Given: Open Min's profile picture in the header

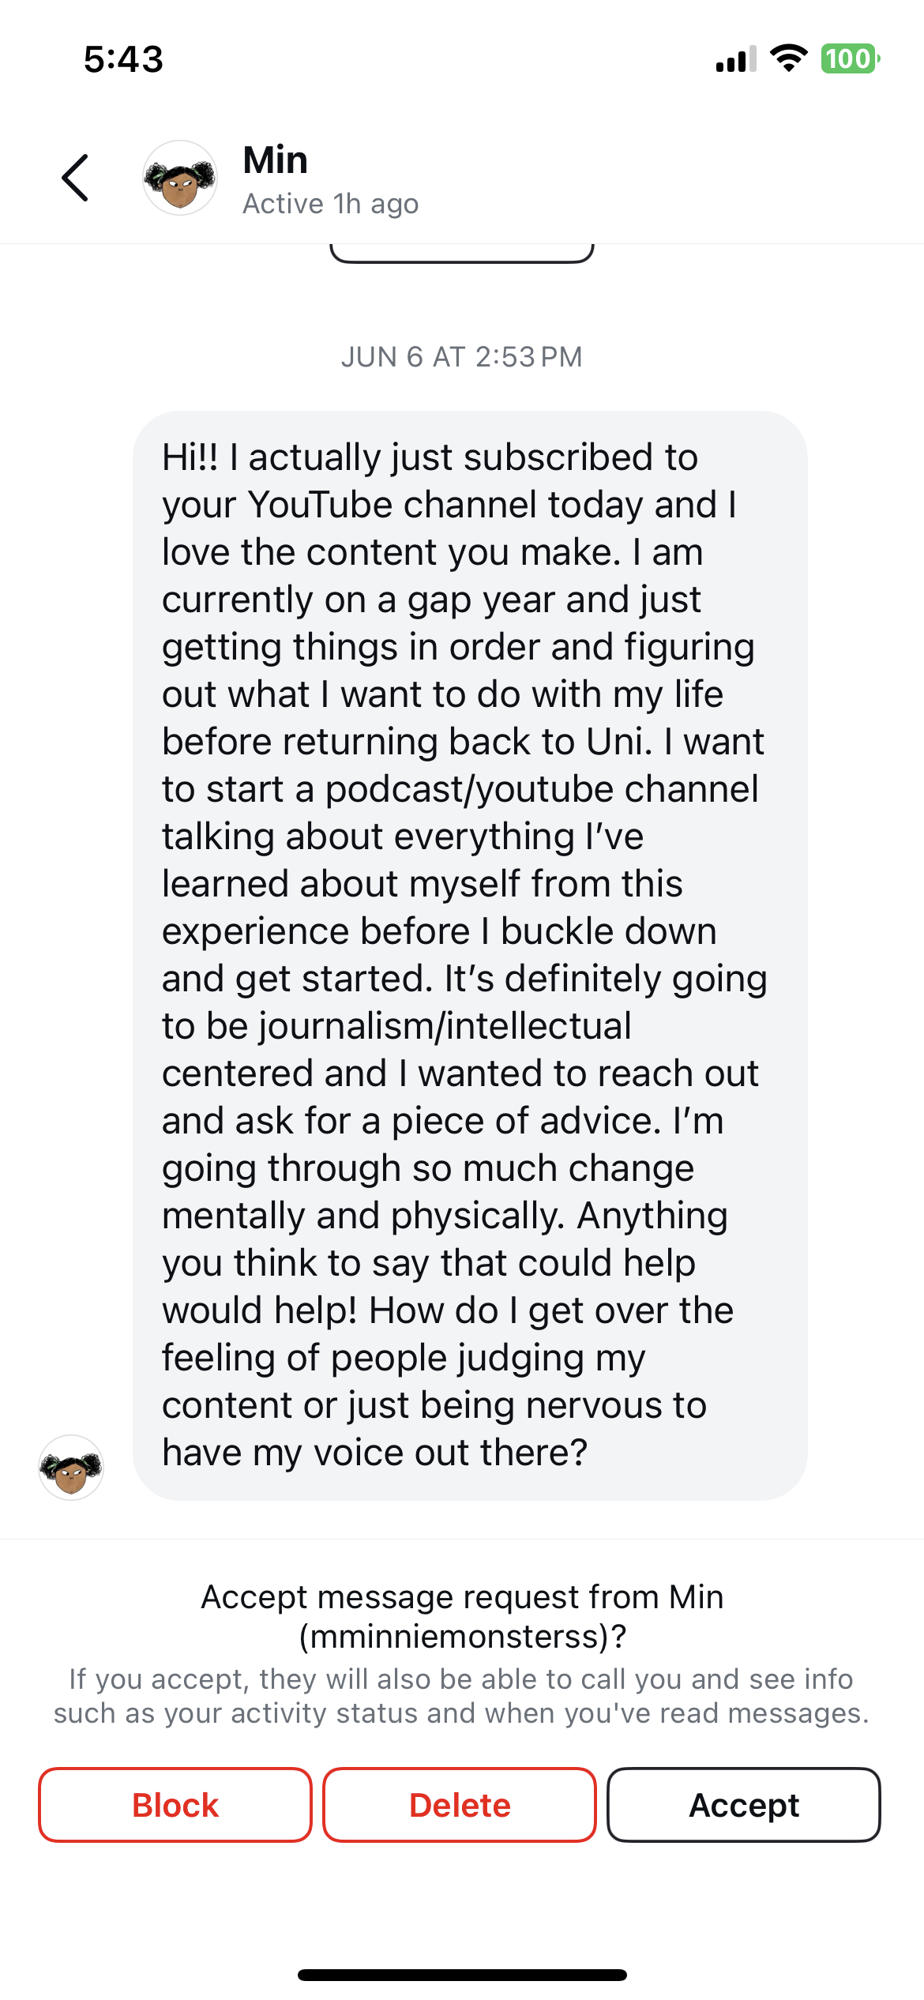Looking at the screenshot, I should pos(180,179).
